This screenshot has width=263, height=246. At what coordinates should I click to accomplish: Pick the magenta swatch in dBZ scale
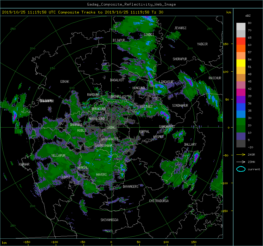click(241, 92)
